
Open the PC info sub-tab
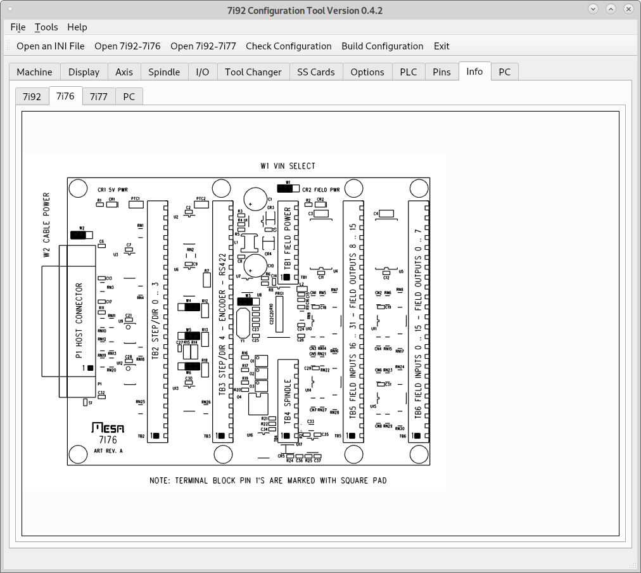129,96
